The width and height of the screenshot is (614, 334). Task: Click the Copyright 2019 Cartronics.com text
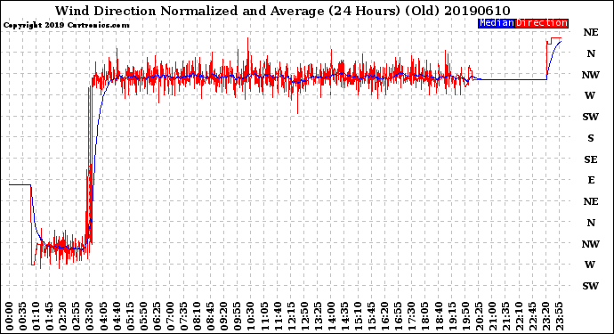66,26
